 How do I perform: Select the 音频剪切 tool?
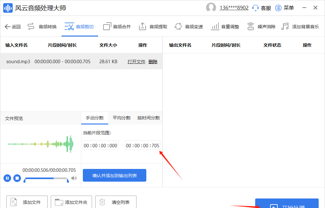point(79,27)
